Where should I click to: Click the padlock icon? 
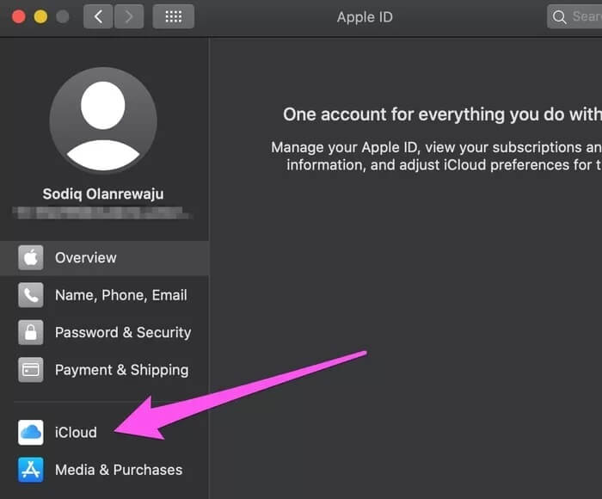pos(31,332)
